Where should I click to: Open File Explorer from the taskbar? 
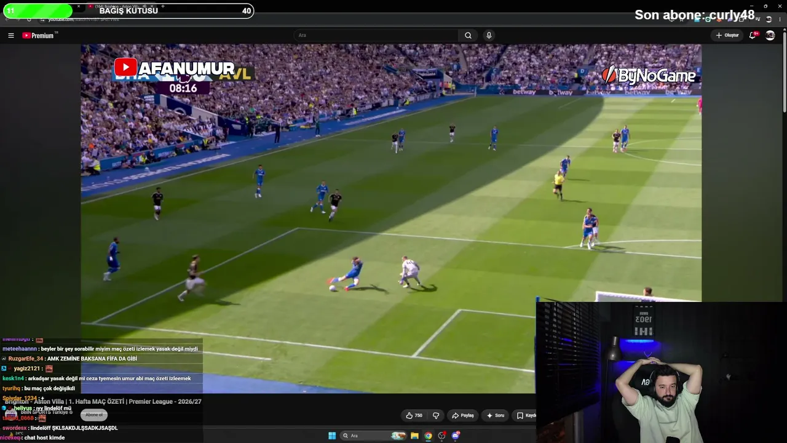pos(414,436)
